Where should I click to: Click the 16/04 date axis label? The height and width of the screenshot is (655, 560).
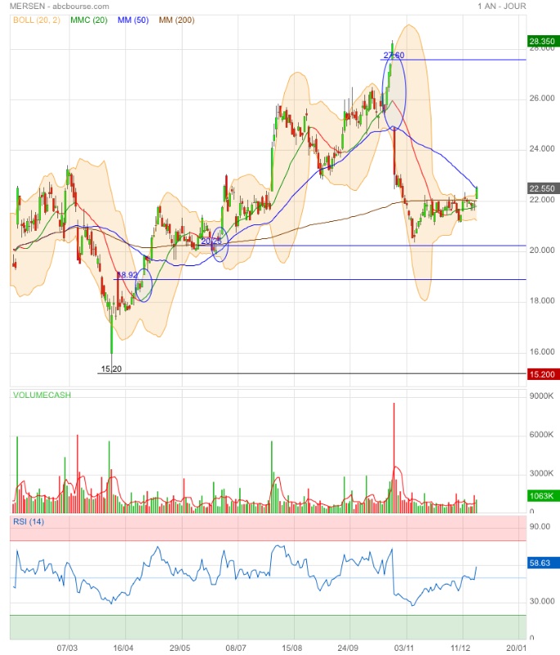point(123,648)
